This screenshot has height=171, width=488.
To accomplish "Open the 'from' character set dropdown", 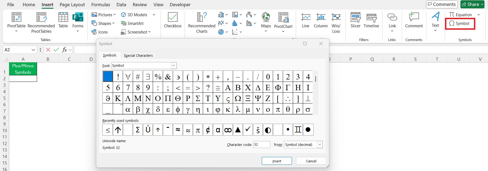I will (320, 145).
